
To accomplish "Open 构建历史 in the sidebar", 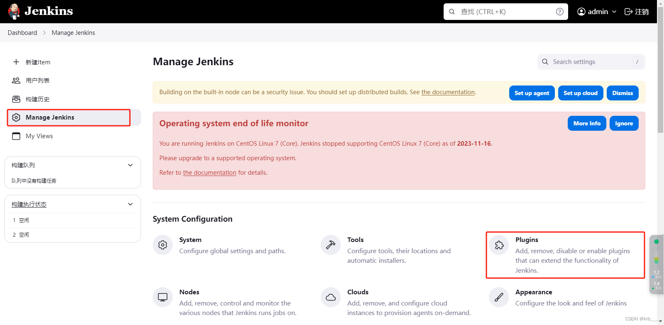I will (x=74, y=99).
